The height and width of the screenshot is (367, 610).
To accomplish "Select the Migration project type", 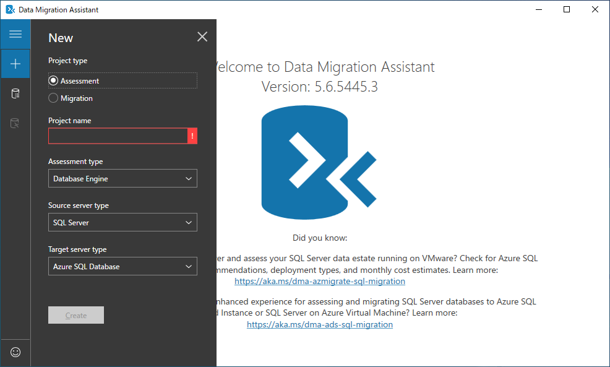I will pos(71,98).
